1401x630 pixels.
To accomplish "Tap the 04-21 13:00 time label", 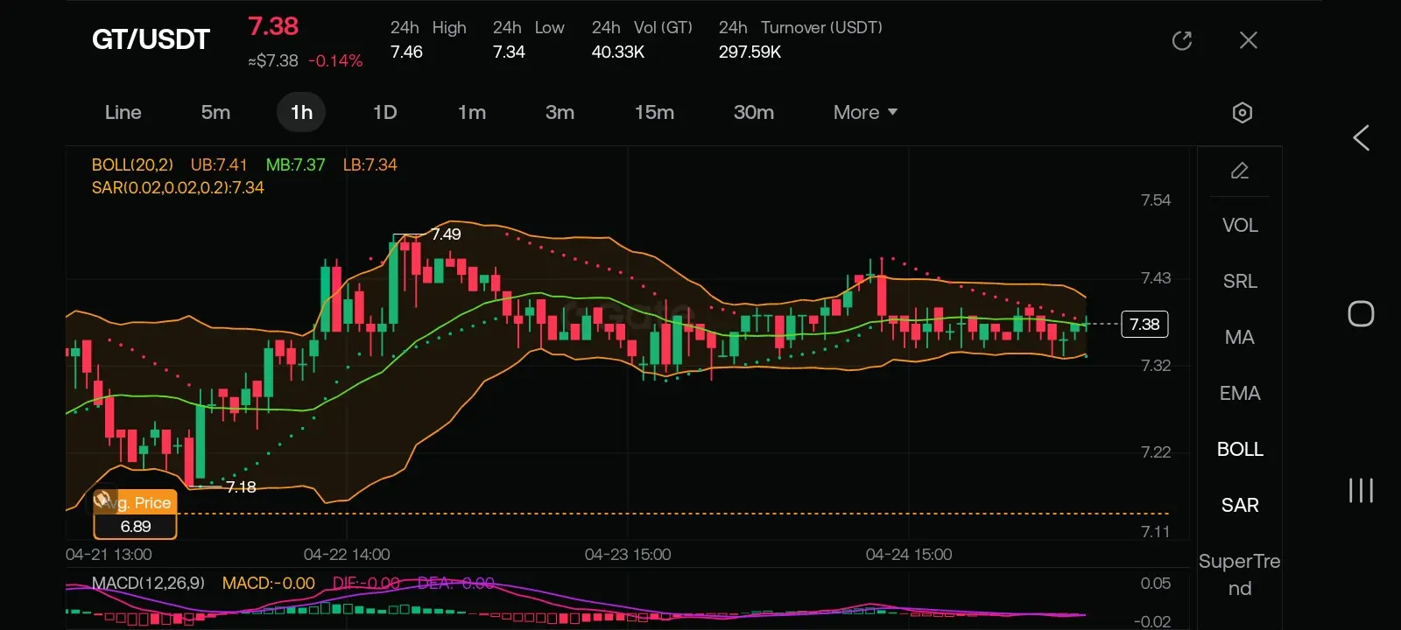I will (x=109, y=554).
